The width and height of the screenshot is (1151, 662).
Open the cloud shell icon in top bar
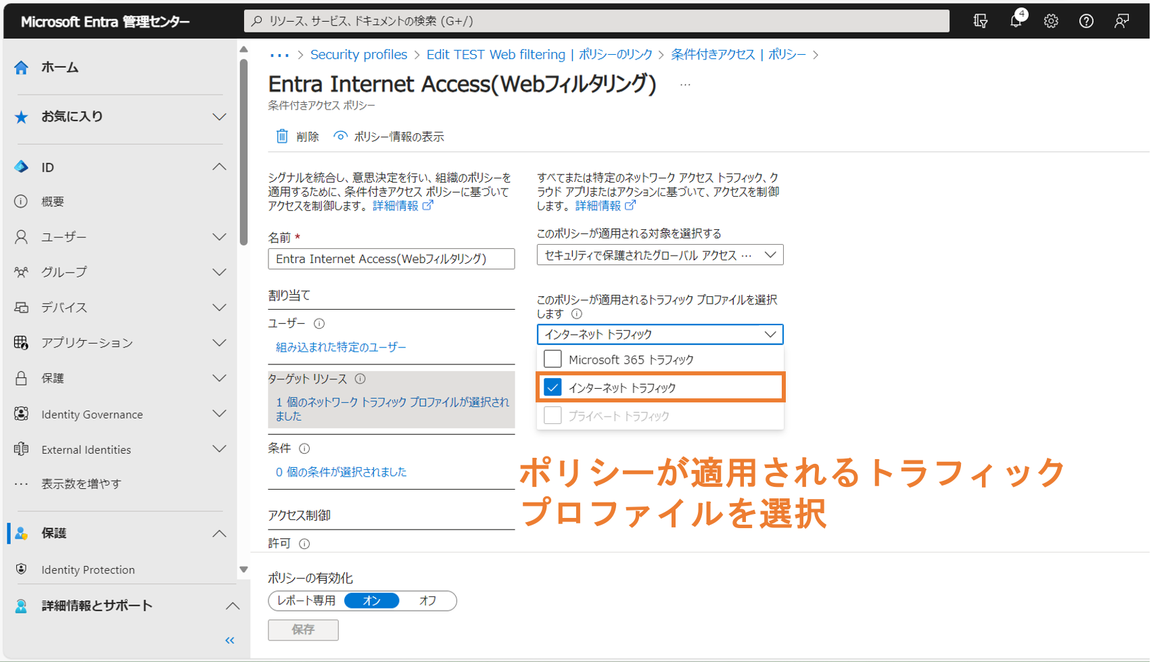click(x=981, y=21)
